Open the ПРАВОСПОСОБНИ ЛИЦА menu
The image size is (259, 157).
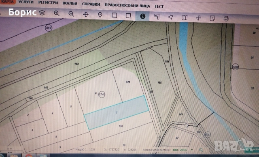click(127, 5)
